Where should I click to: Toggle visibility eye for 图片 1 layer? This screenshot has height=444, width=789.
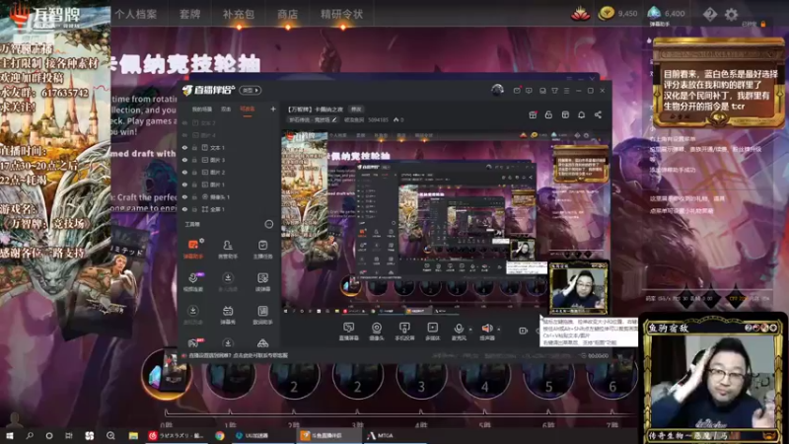(x=184, y=185)
